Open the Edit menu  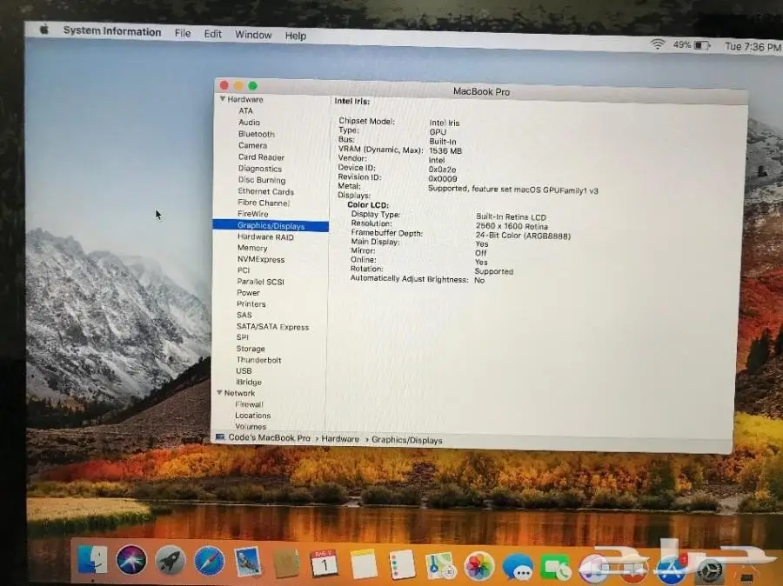tap(213, 34)
